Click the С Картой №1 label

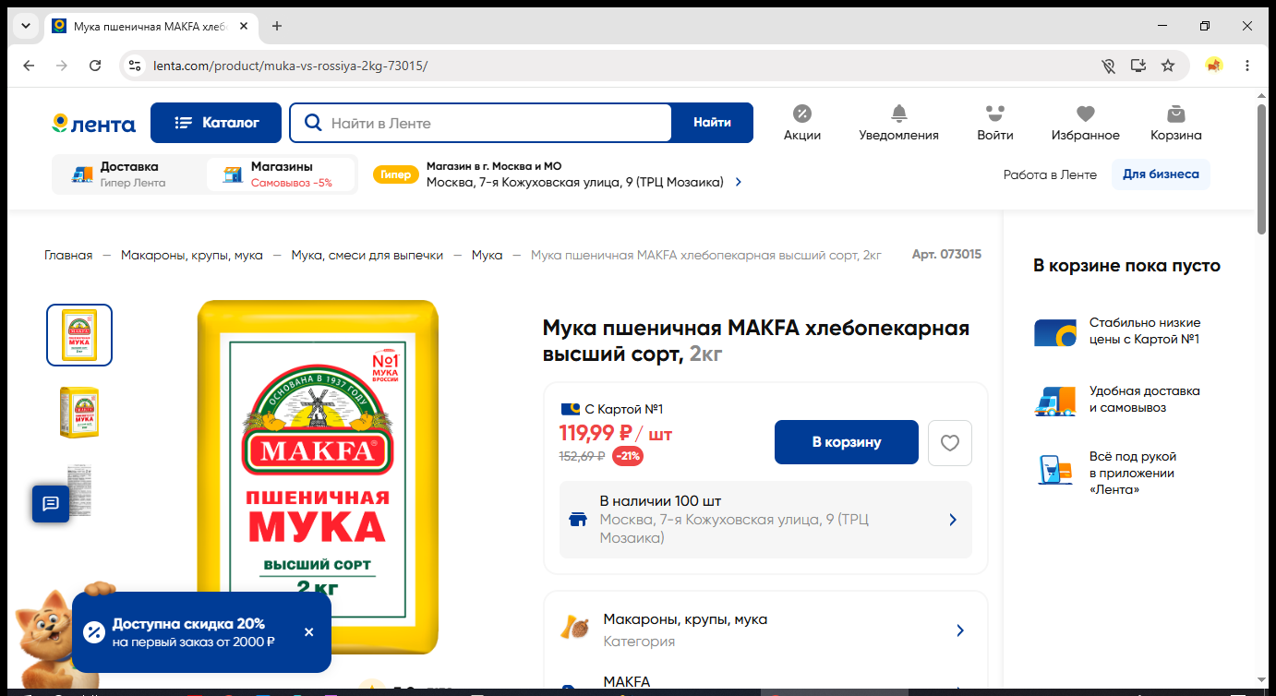[x=611, y=409]
